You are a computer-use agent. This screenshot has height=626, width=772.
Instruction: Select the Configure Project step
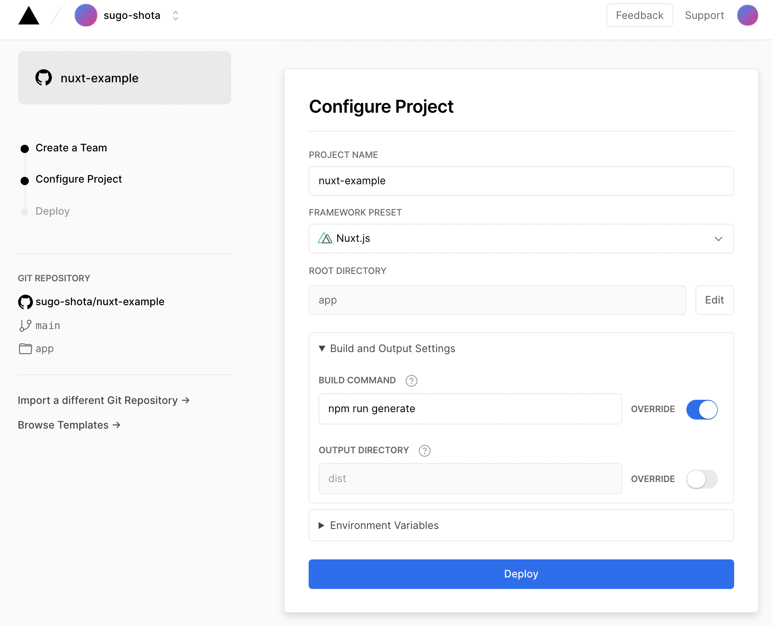point(79,179)
